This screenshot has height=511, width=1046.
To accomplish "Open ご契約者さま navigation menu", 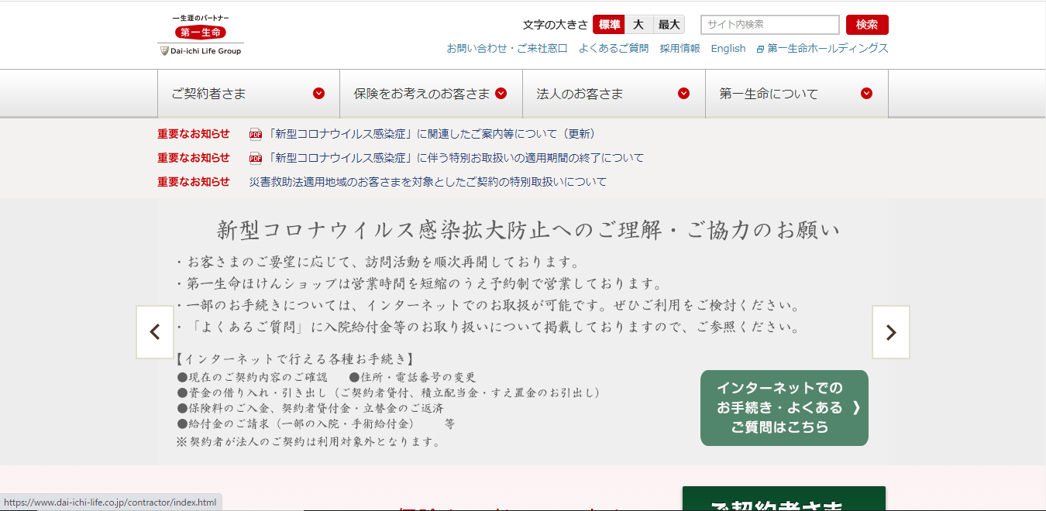I will coord(249,94).
